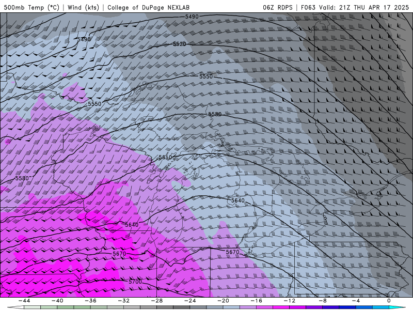Click the 5610 height contour label
The image size is (413, 310).
point(165,158)
